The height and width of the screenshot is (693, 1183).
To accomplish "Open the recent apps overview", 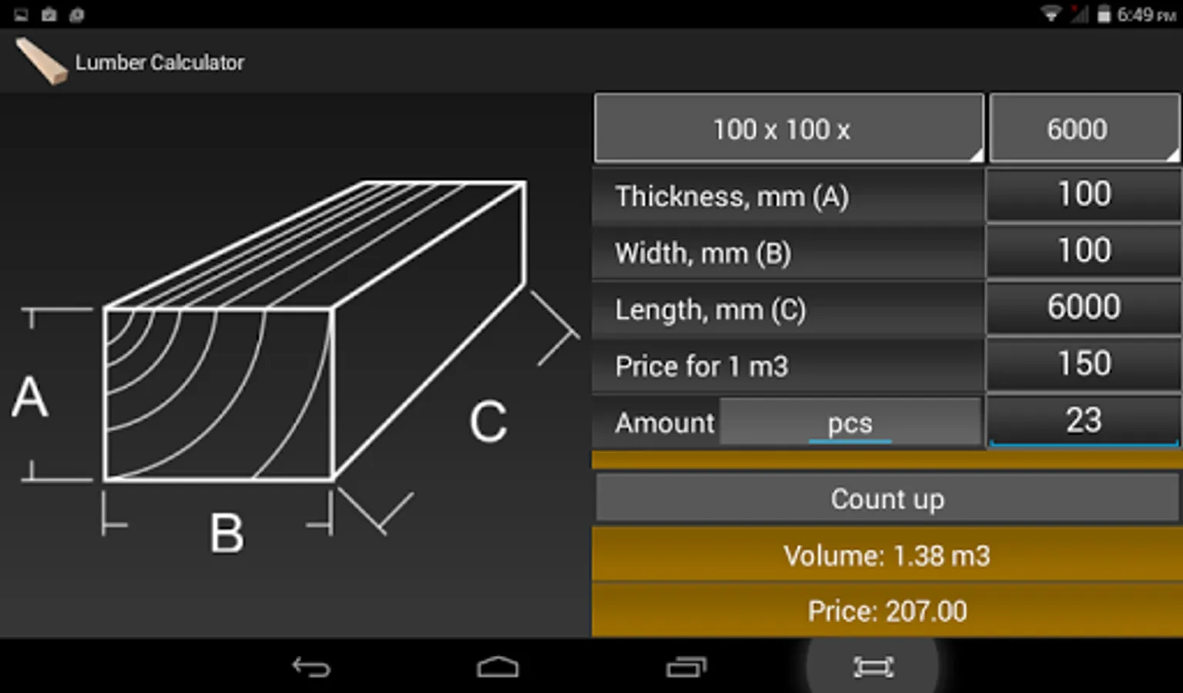I will tap(686, 667).
